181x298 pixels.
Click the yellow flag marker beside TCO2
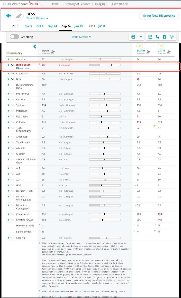(154, 126)
